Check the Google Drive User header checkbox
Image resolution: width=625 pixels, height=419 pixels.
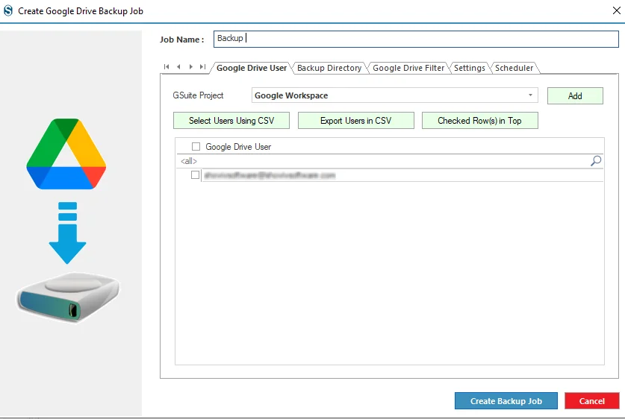point(196,146)
